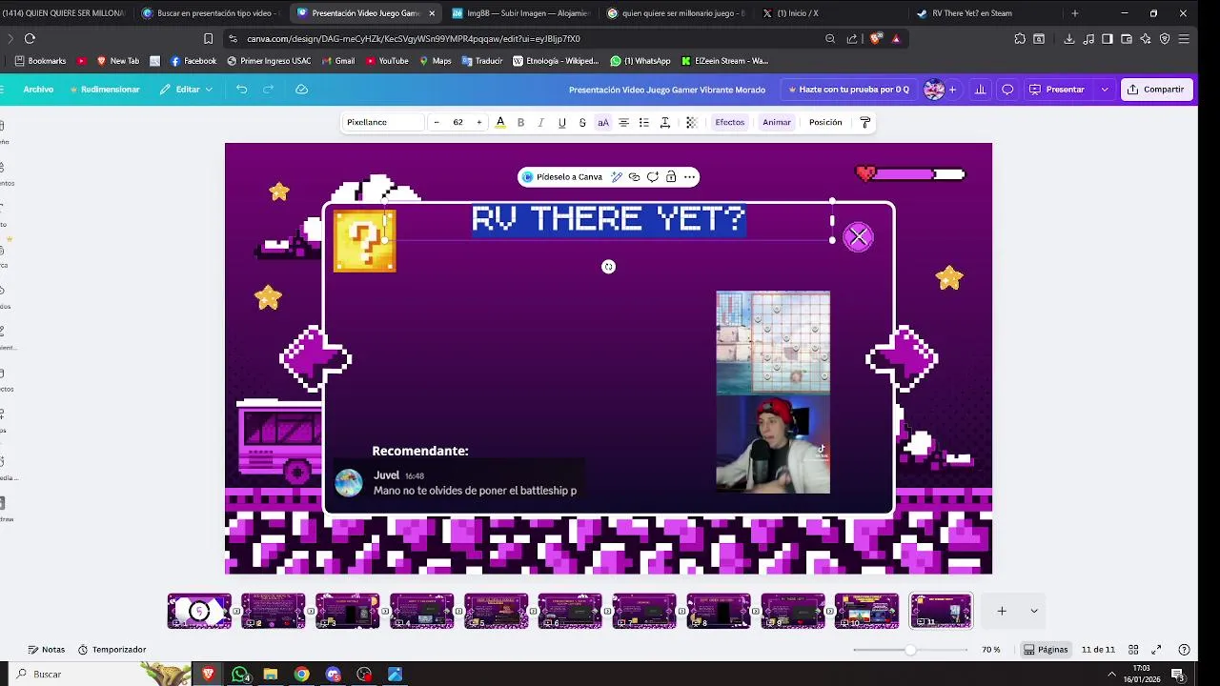Select page 1 thumbnail

tap(199, 611)
